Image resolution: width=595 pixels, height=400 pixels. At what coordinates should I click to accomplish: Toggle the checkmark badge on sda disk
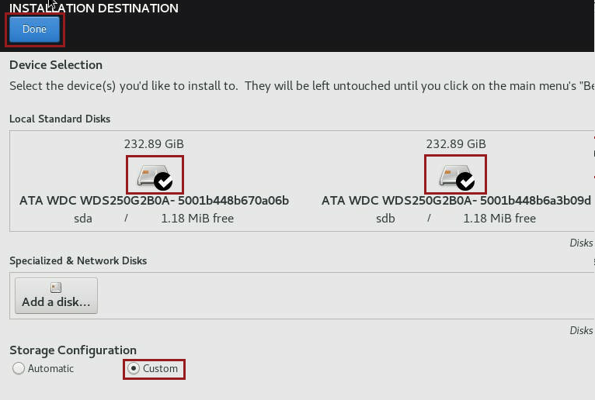tap(163, 181)
